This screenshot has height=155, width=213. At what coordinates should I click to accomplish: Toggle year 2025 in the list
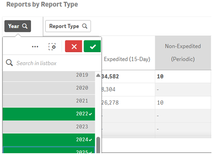coord(48,151)
